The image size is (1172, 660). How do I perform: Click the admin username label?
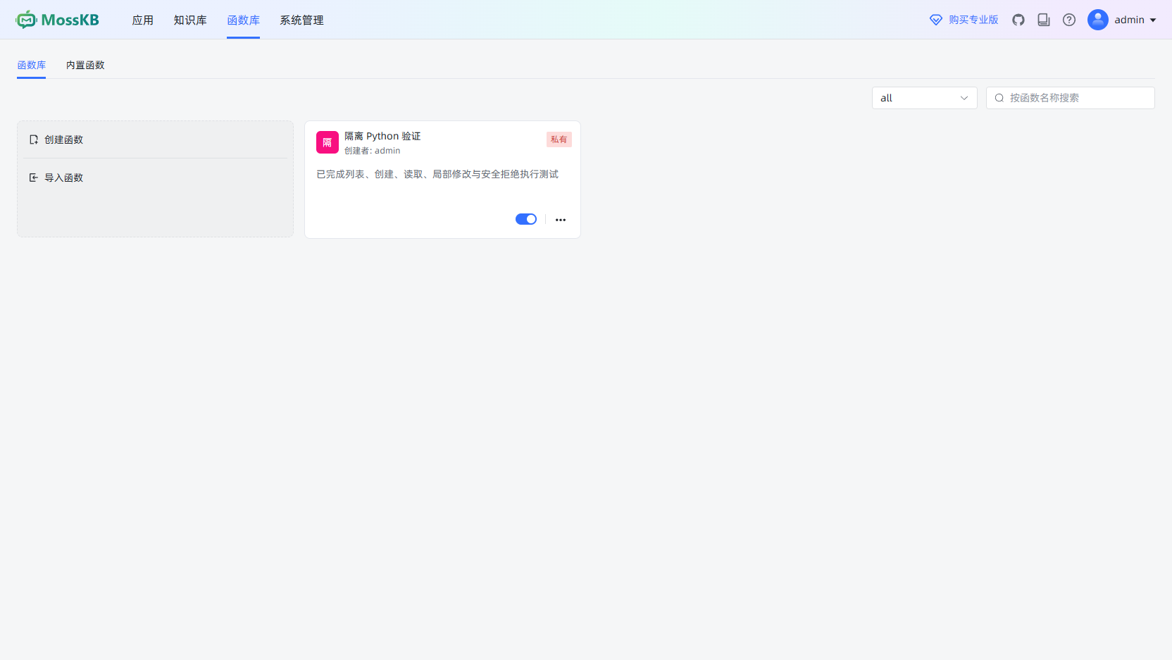(x=1129, y=20)
